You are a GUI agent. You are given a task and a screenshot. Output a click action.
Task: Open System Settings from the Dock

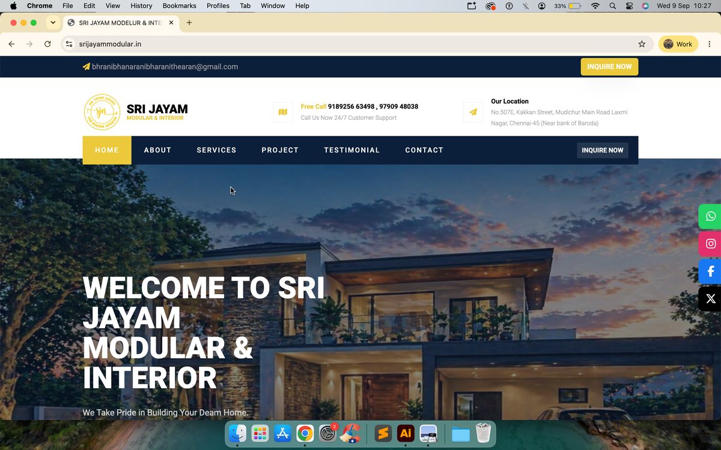(327, 433)
